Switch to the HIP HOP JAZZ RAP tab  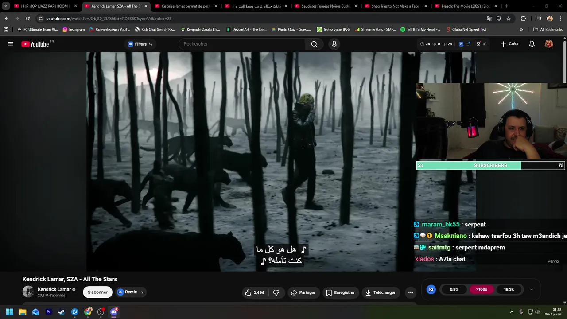pyautogui.click(x=45, y=6)
